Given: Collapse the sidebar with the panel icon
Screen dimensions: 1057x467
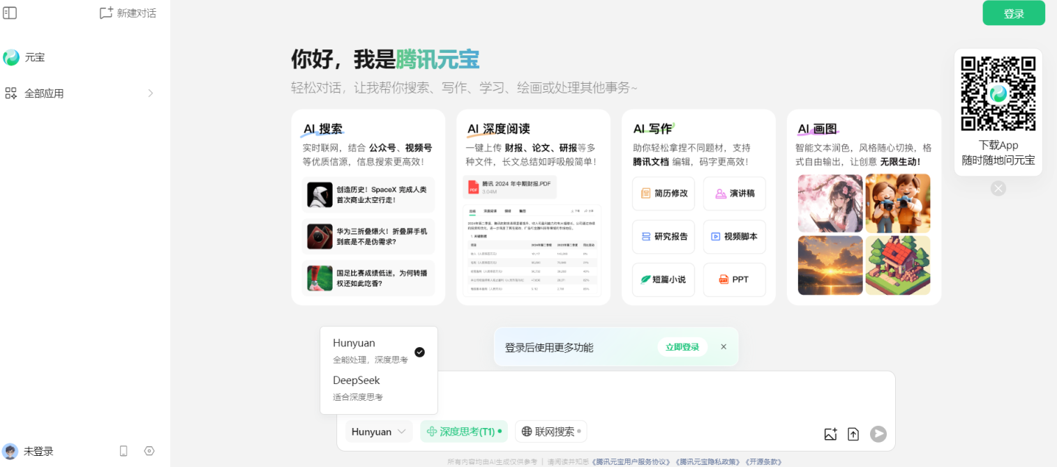Looking at the screenshot, I should (x=10, y=13).
